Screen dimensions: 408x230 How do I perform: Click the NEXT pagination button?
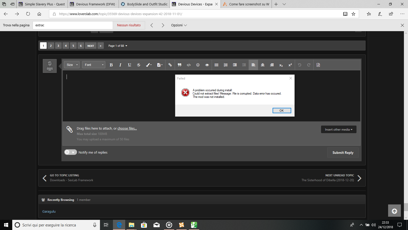(x=91, y=46)
